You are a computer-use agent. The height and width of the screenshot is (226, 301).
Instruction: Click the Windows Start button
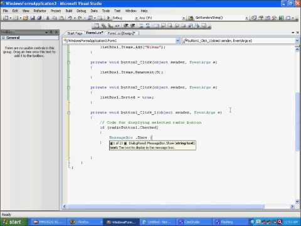14,222
